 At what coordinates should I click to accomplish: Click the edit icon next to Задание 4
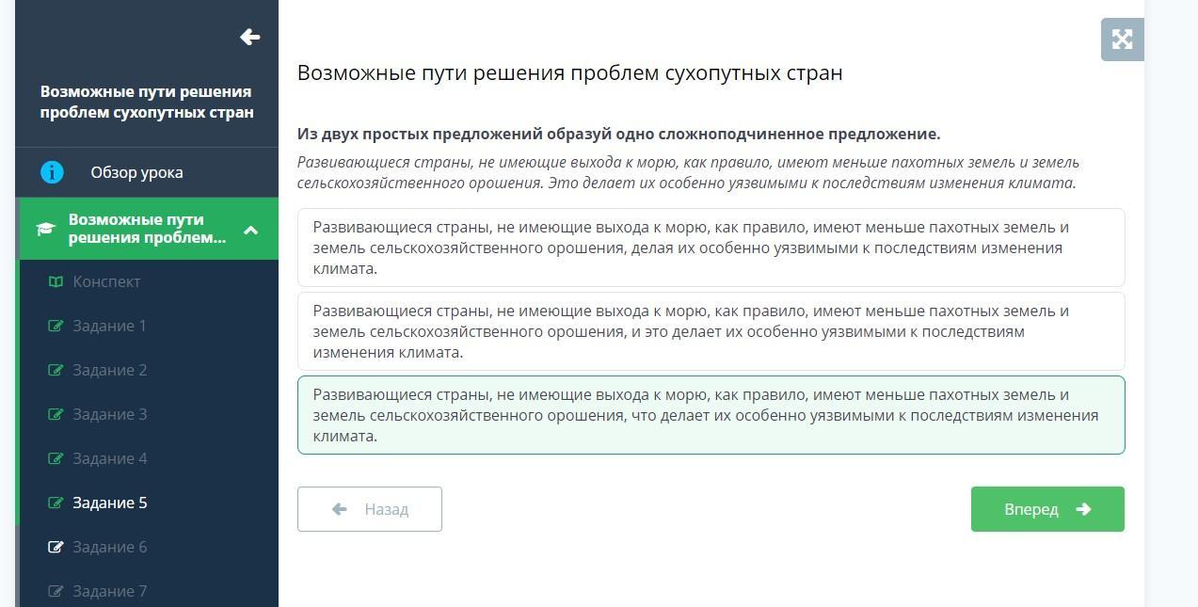tap(56, 458)
